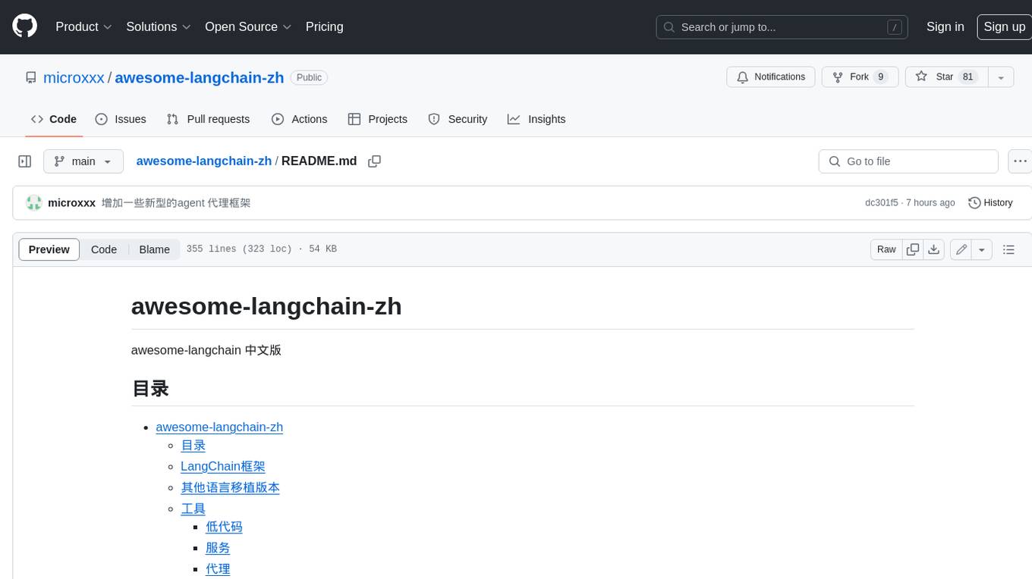The image size is (1032, 579).
Task: Open the latest commit message link
Action: point(176,202)
